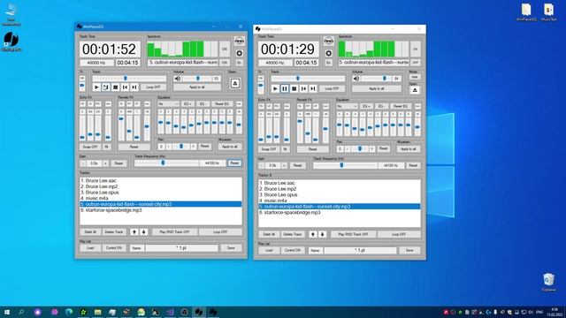Click Reset EQ in the left player
The image size is (566, 318).
tap(222, 104)
